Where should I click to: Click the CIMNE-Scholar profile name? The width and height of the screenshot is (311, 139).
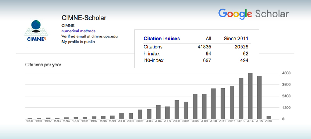coord(84,18)
